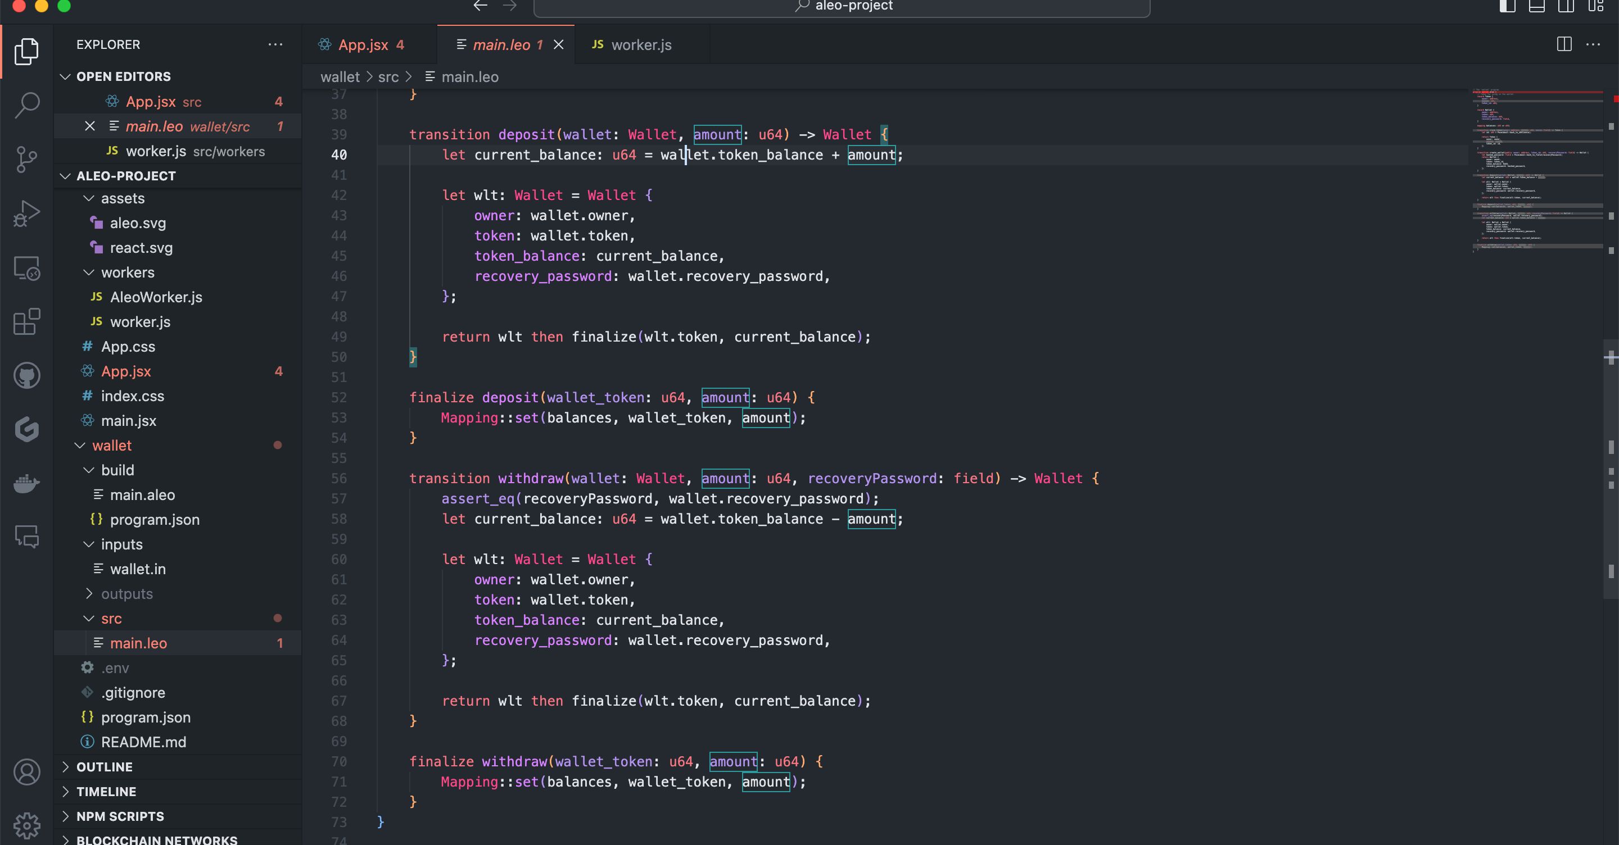
Task: Open aleo.svg in the file tree
Action: pyautogui.click(x=178, y=223)
